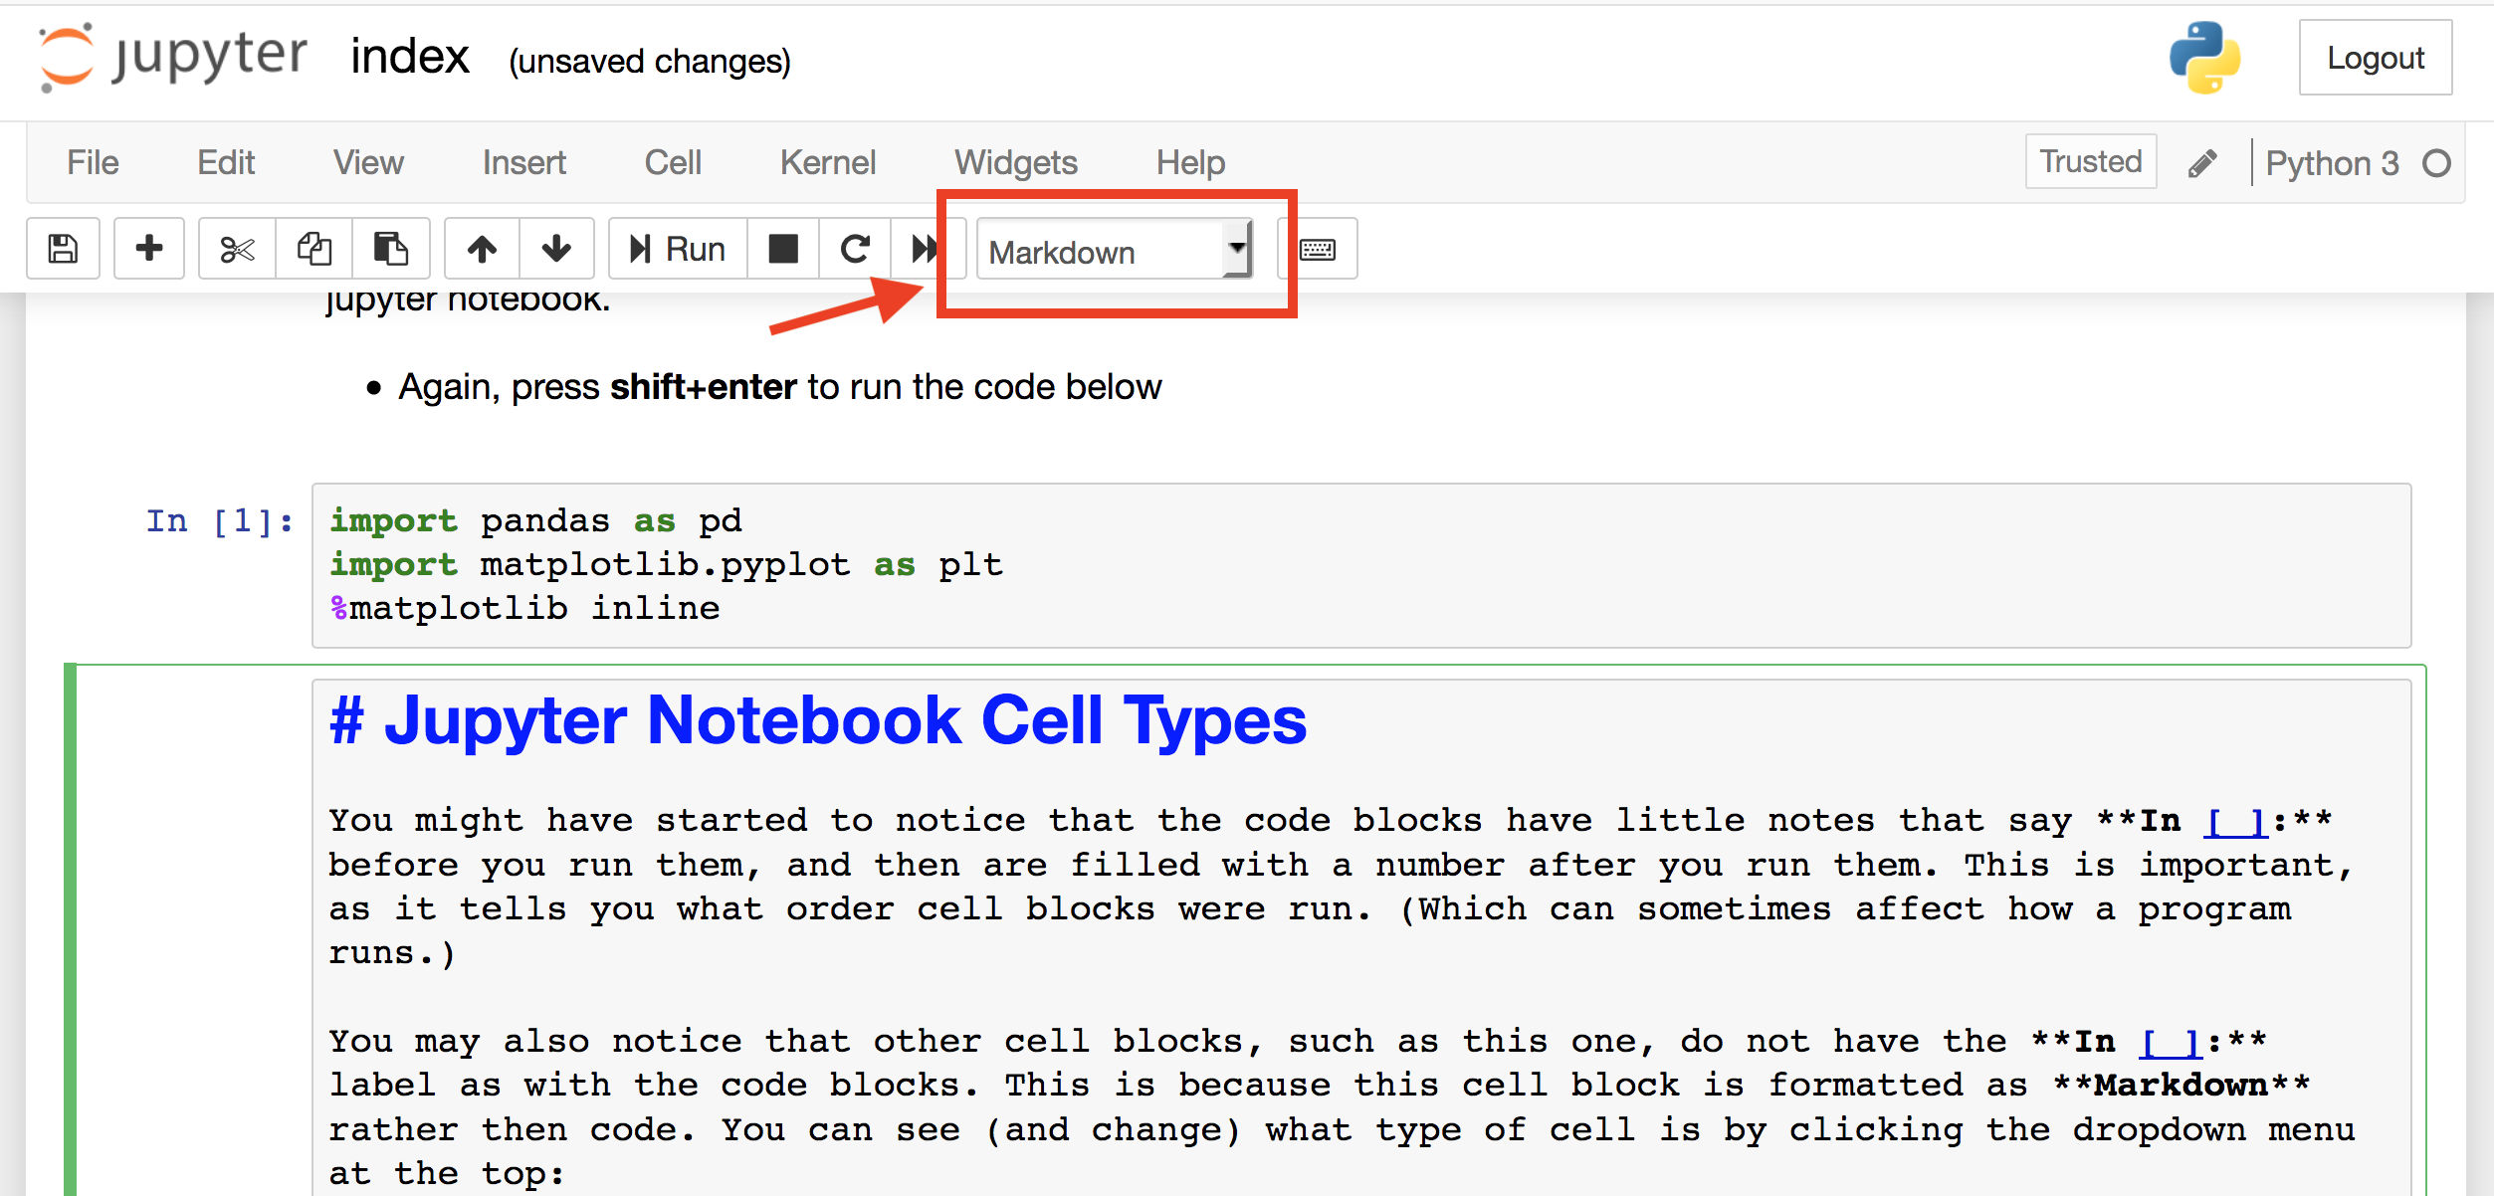Copy selected cells with the copy icon

point(314,248)
